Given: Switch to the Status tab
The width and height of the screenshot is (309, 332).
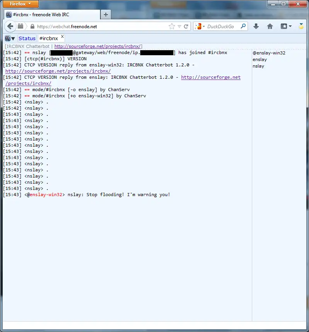Looking at the screenshot, I should (x=27, y=38).
